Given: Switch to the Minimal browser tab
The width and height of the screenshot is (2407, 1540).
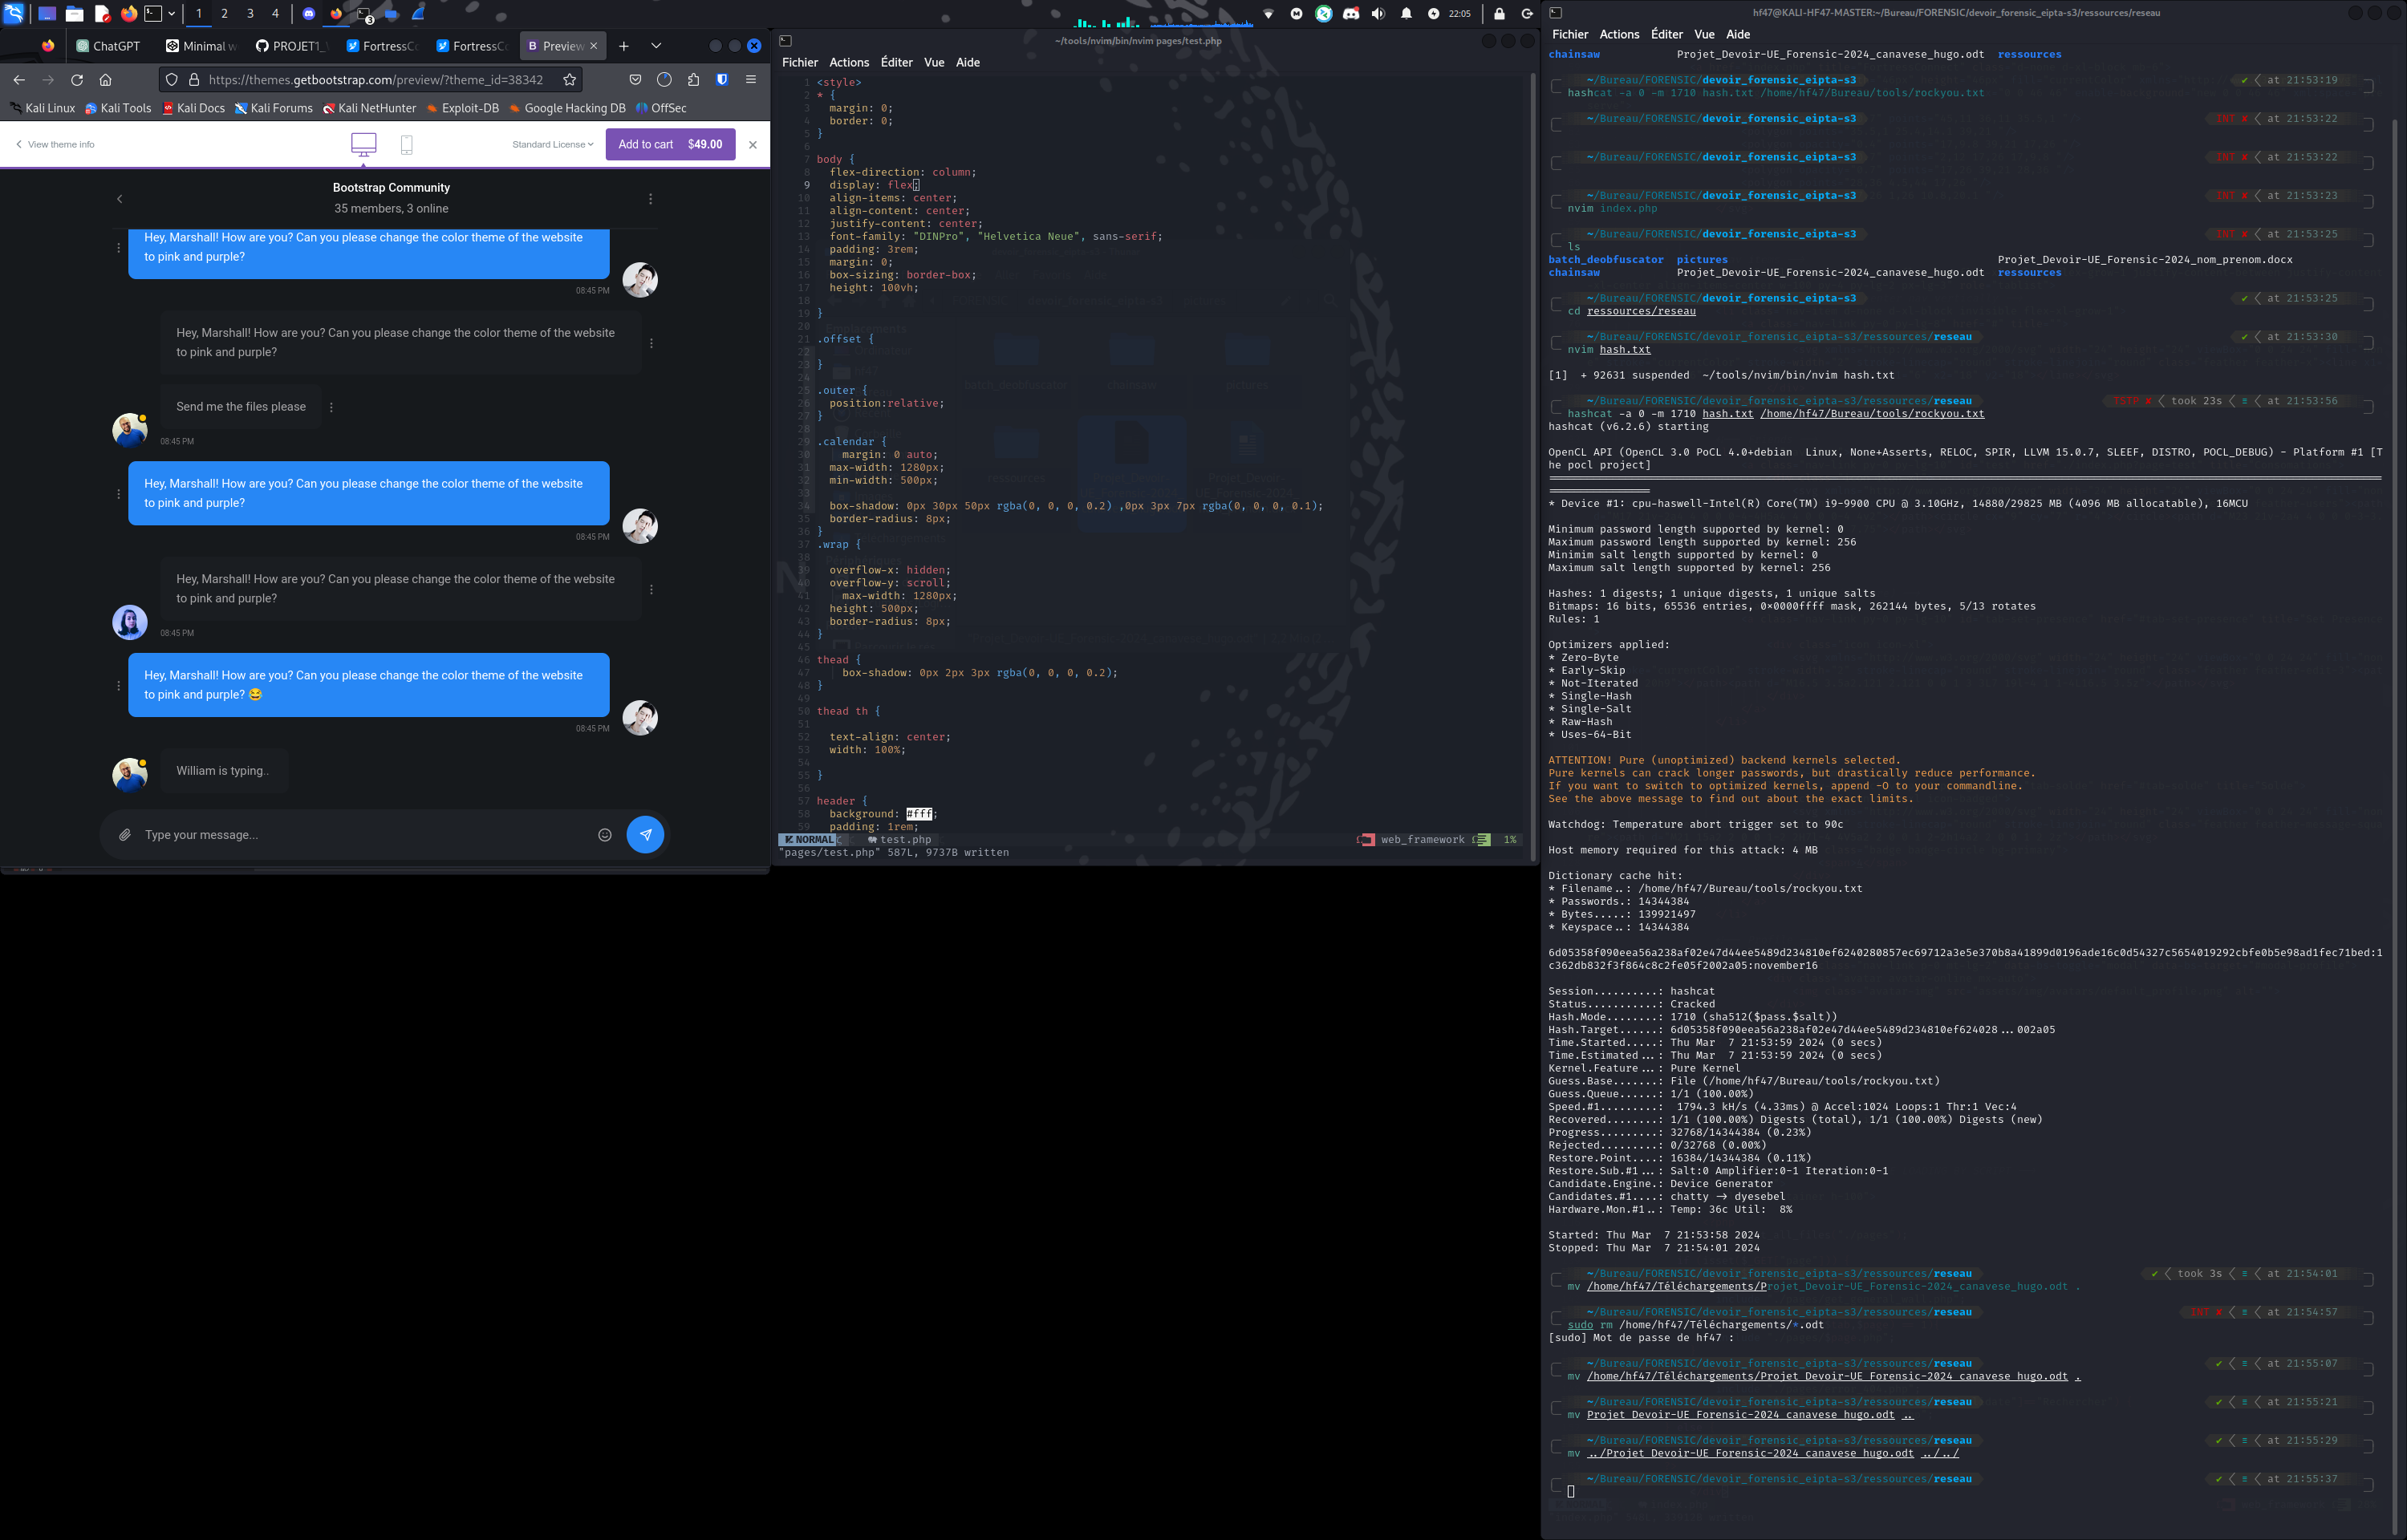Looking at the screenshot, I should point(202,46).
